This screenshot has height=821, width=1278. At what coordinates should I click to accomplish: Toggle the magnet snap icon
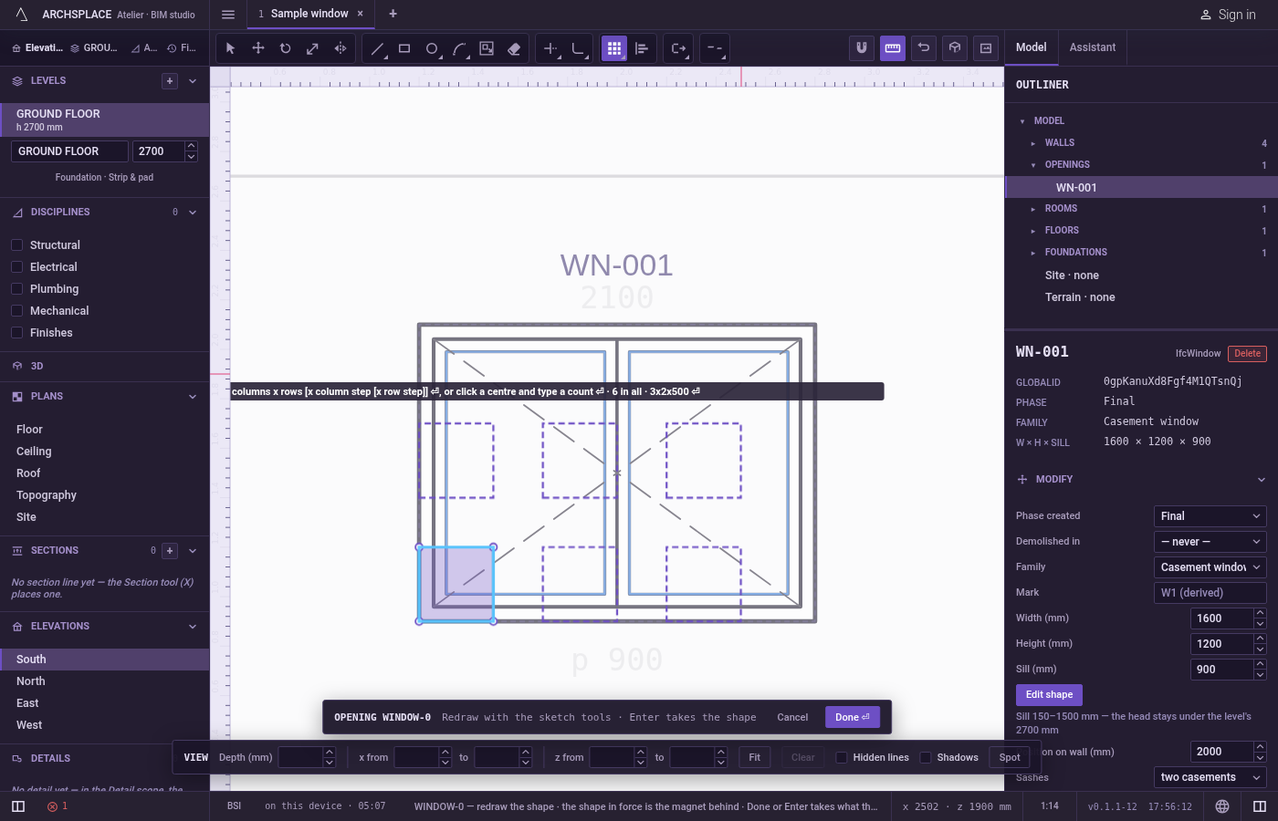[862, 48]
